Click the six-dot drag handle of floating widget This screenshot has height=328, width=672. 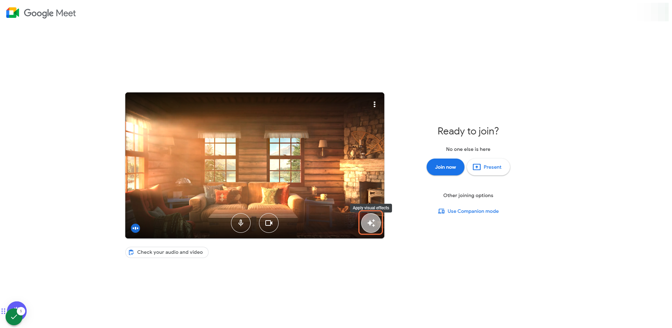coord(3,311)
